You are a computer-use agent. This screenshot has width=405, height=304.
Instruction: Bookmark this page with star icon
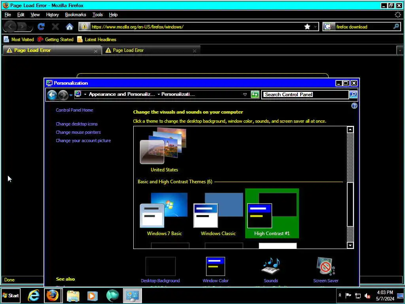(307, 27)
